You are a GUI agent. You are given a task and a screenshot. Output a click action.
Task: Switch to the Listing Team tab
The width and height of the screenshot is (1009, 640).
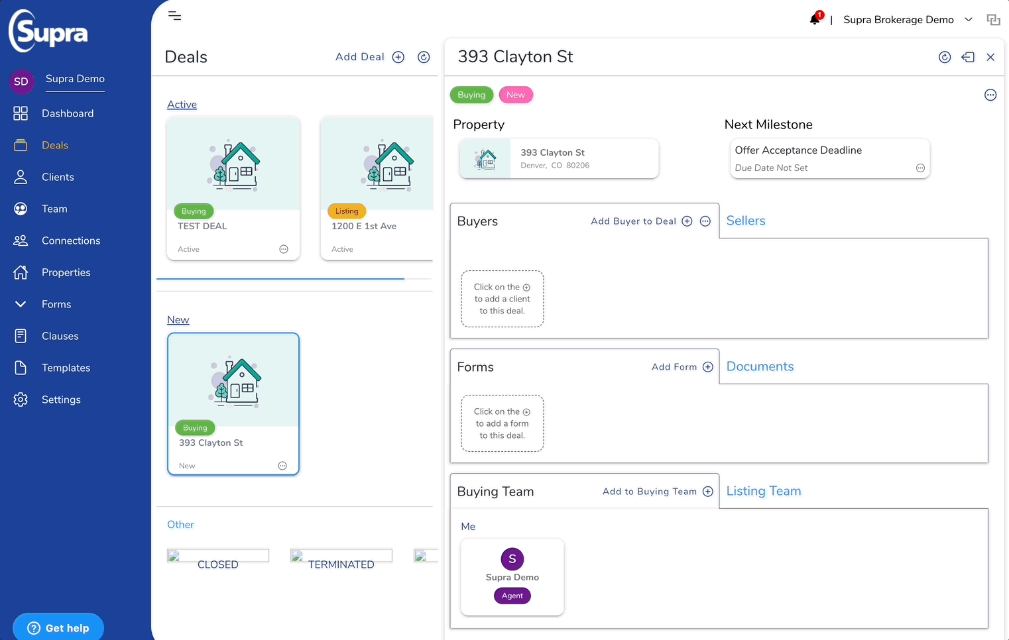point(764,491)
